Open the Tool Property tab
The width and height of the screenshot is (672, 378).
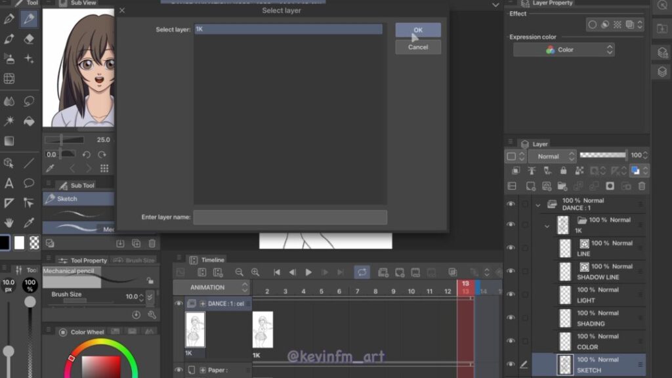tap(83, 260)
